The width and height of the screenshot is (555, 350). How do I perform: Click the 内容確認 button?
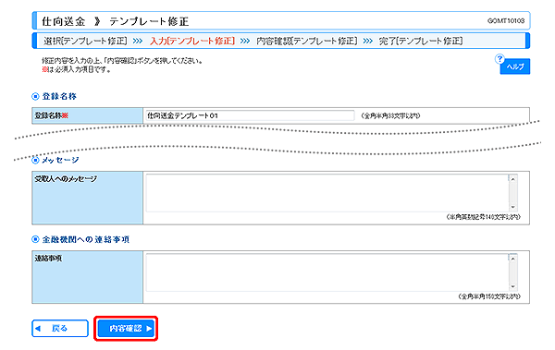[x=126, y=329]
